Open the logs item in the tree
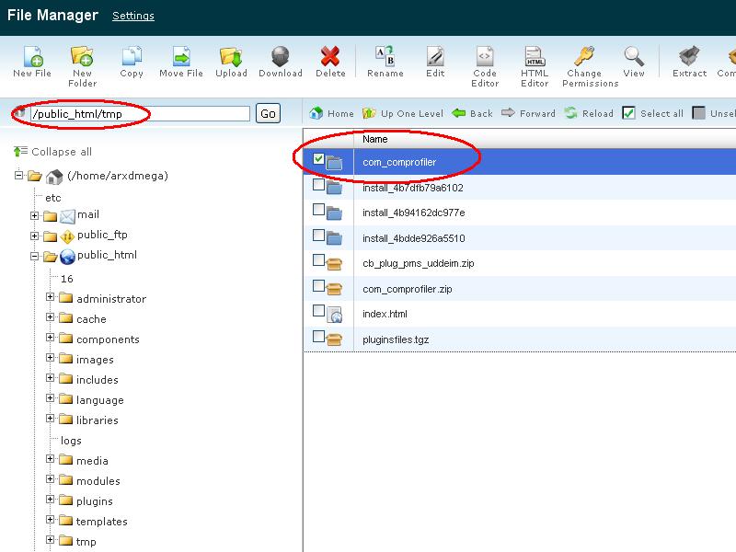Screen dimensions: 736x552 [x=71, y=441]
